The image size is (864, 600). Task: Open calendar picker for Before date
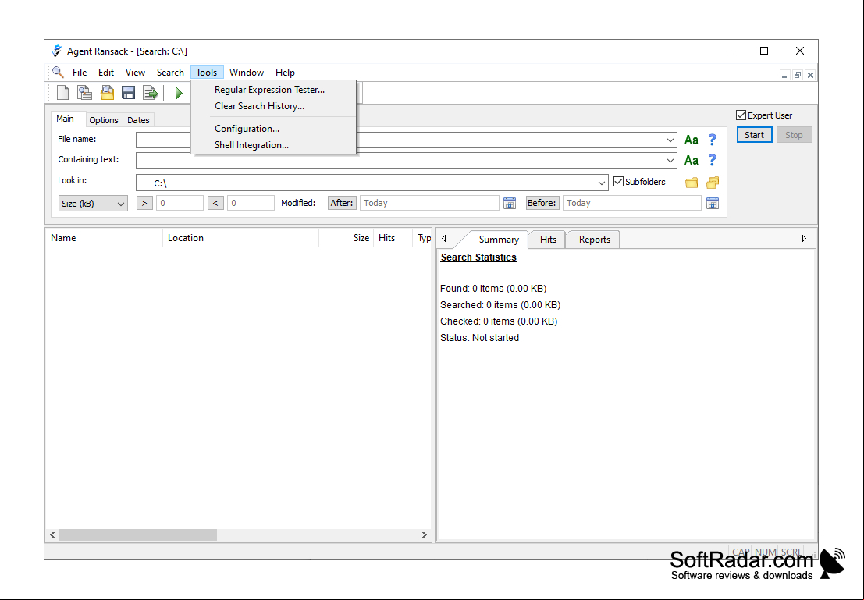pyautogui.click(x=713, y=203)
